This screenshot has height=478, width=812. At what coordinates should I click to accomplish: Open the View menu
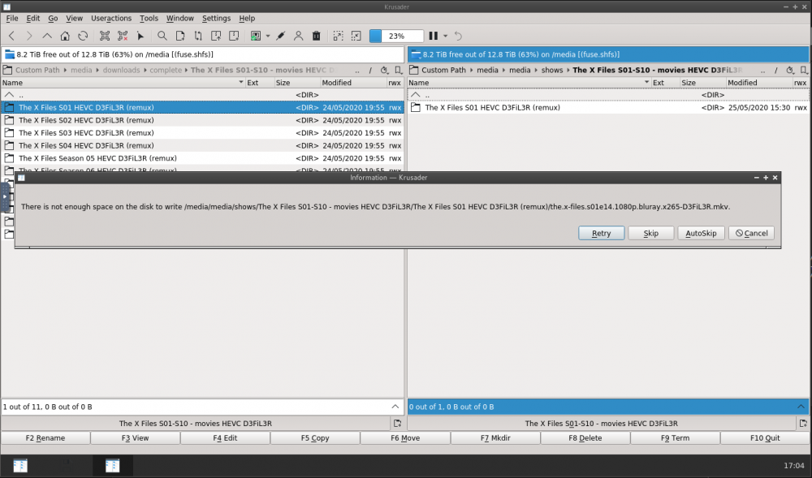tap(74, 18)
